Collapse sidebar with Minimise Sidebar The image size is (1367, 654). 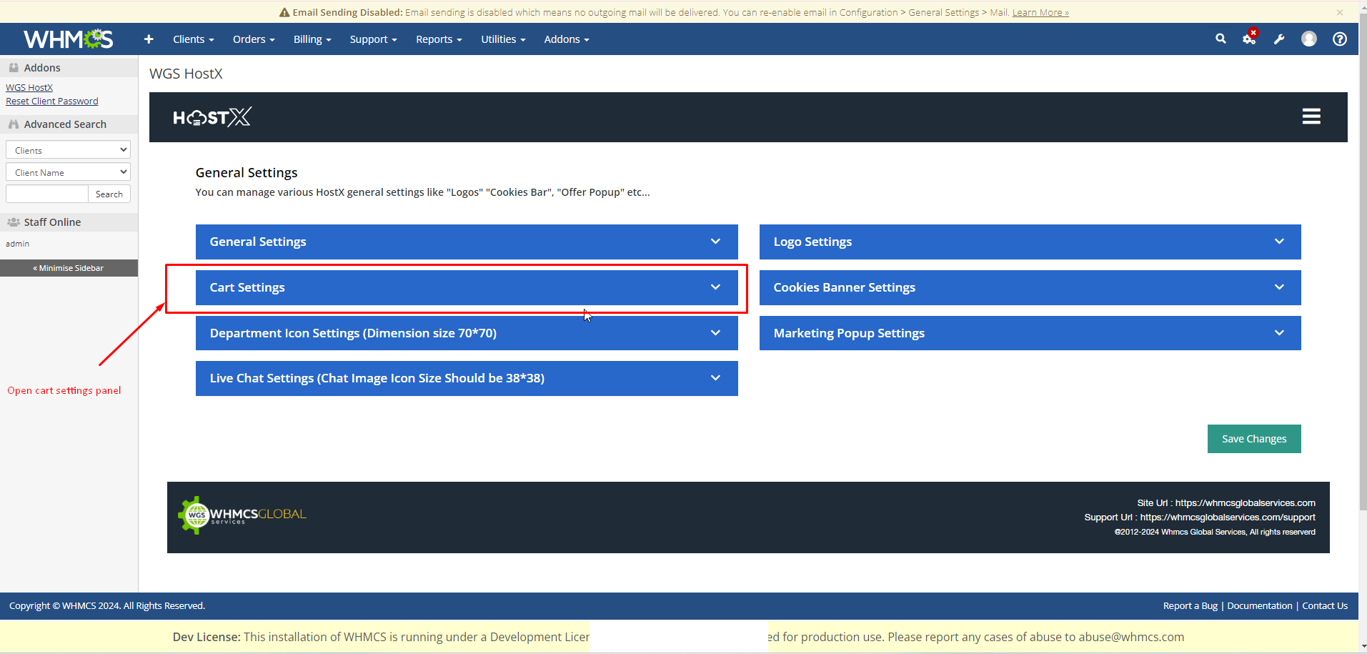pos(69,268)
